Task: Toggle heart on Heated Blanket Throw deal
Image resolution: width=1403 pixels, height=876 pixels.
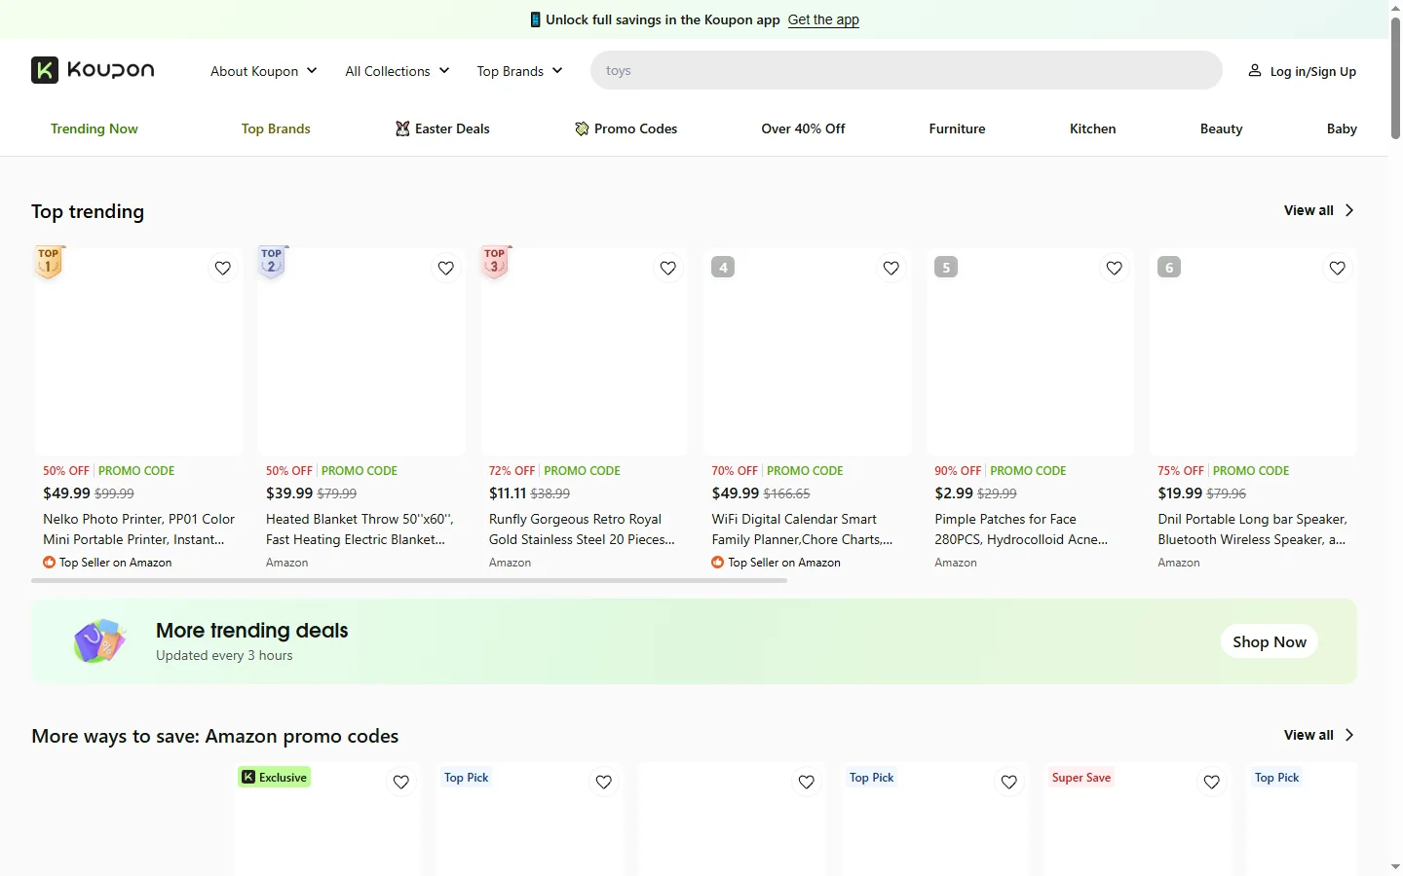Action: (x=446, y=269)
